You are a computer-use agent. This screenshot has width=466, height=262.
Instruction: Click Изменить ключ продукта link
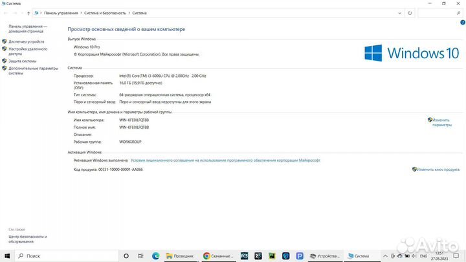pos(438,169)
